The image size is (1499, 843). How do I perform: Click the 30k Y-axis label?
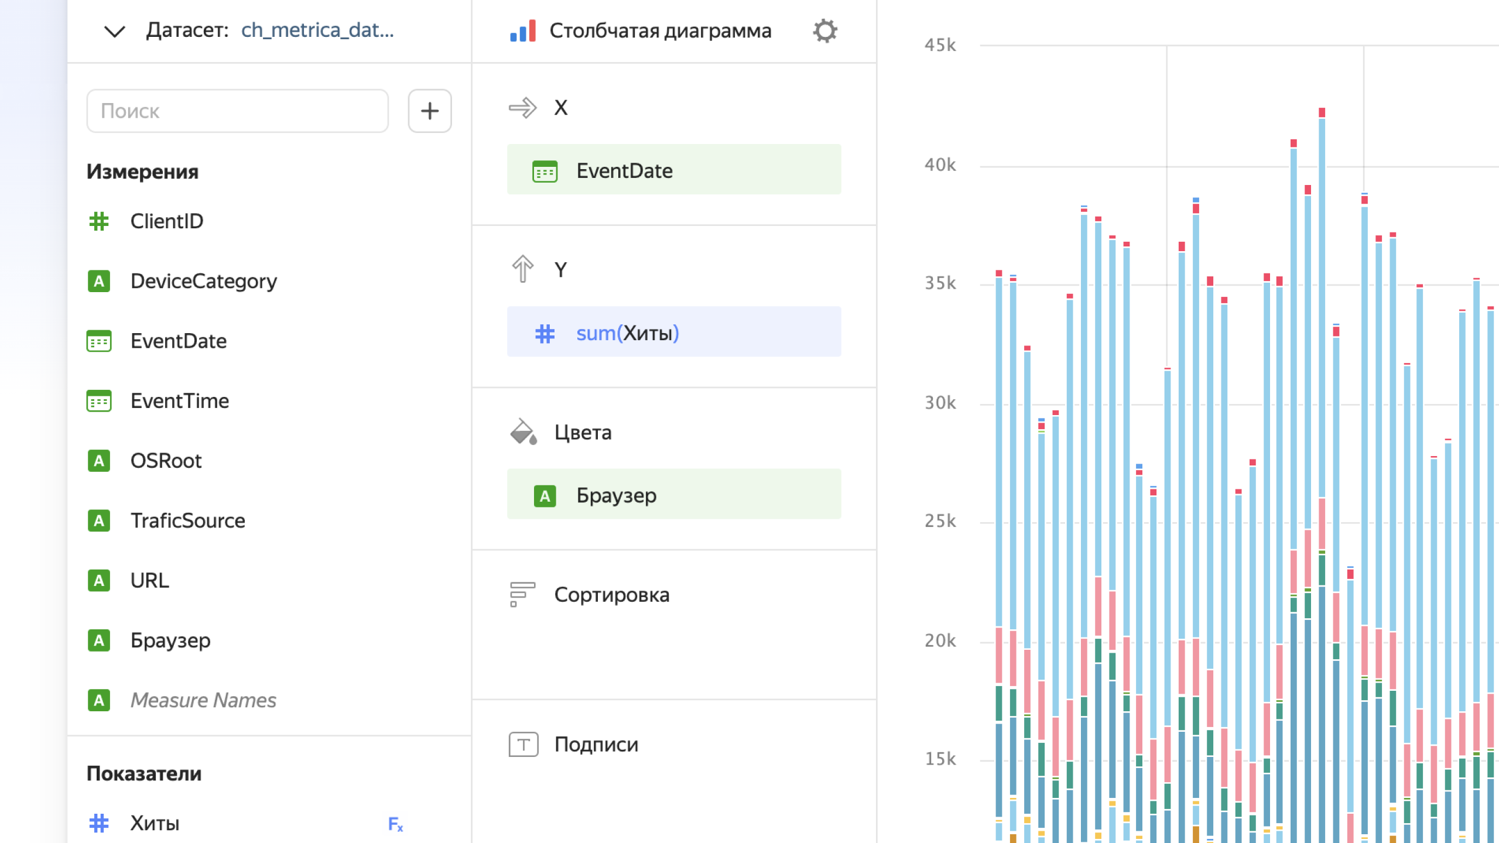click(940, 403)
